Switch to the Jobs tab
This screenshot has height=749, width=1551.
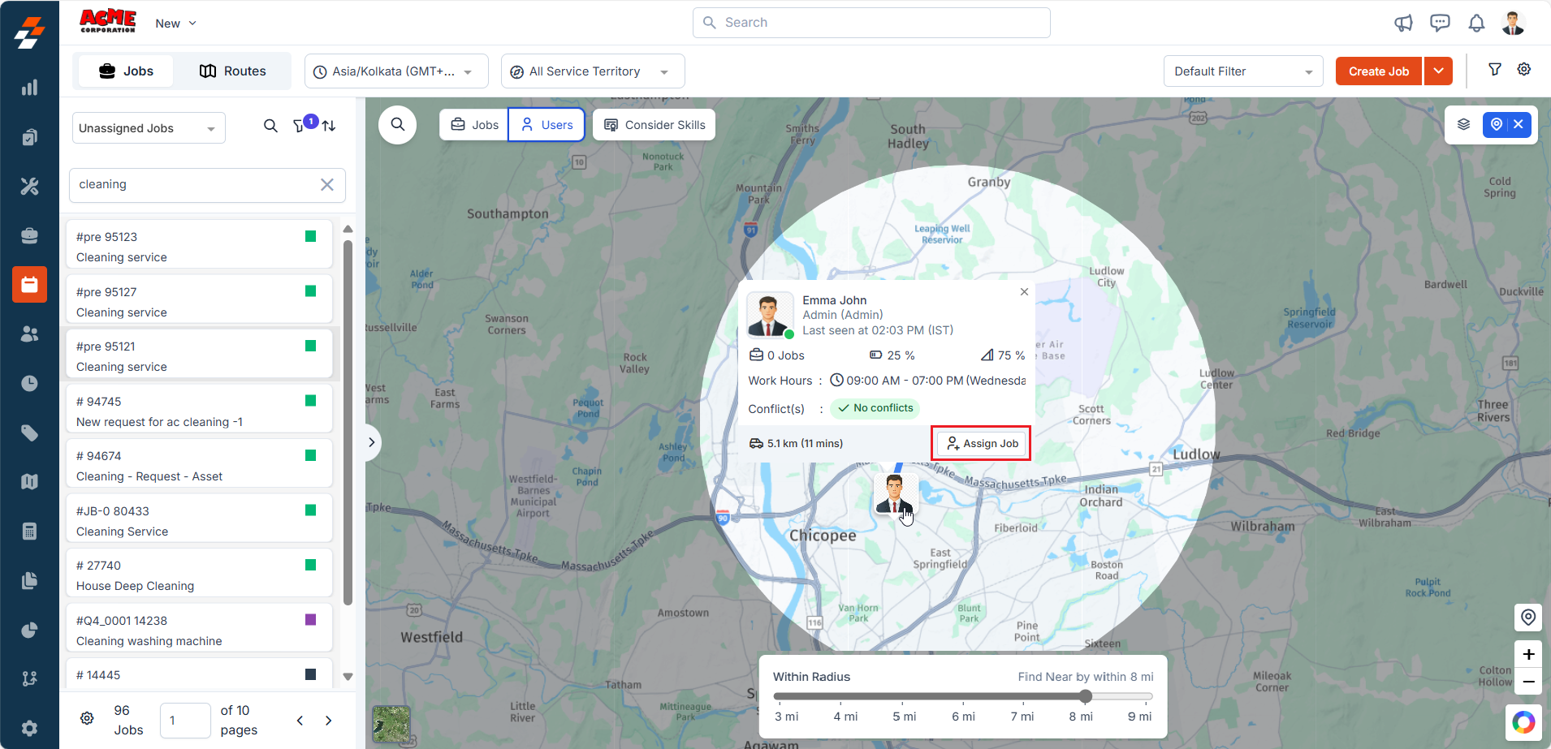[125, 71]
